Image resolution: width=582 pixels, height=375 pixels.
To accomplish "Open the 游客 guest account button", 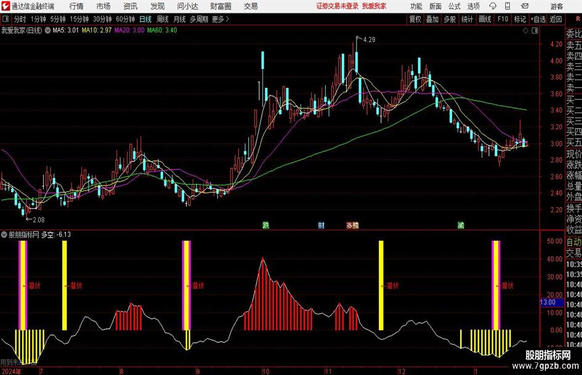I will [x=556, y=6].
